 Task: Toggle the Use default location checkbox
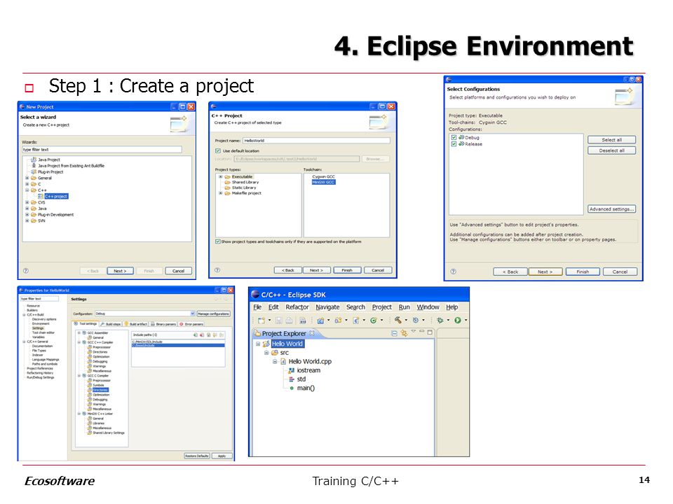coord(217,151)
